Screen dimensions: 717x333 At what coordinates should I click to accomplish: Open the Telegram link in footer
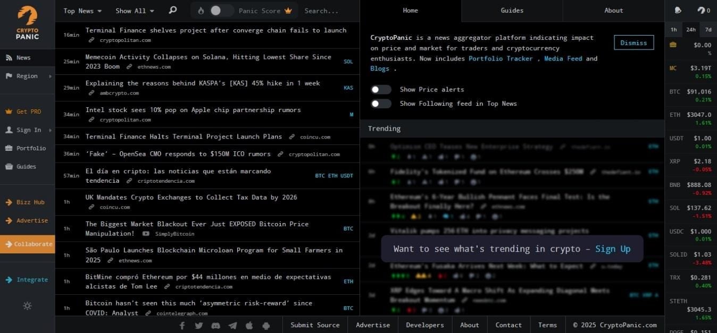(232, 325)
